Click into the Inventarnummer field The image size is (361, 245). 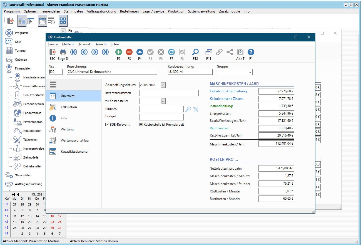pyautogui.click(x=169, y=93)
